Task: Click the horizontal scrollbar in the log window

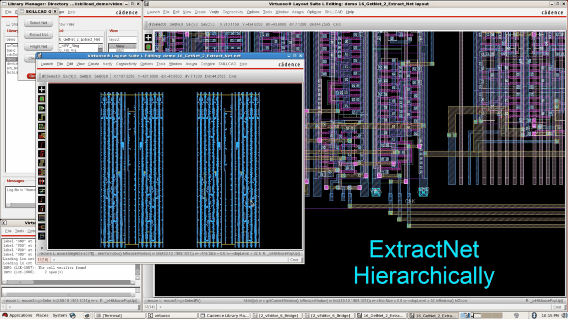Action: [69, 282]
